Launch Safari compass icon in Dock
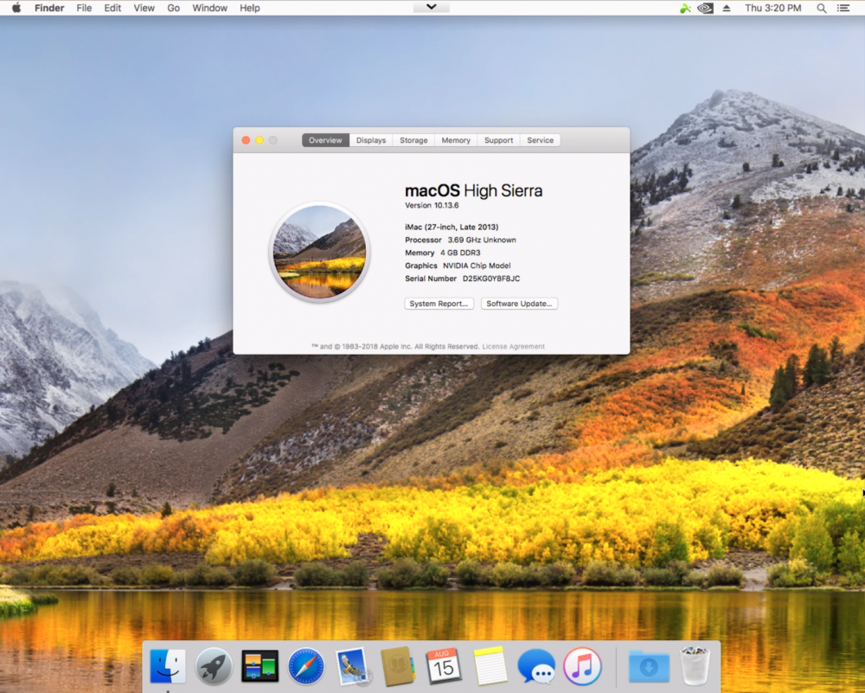 pyautogui.click(x=305, y=666)
